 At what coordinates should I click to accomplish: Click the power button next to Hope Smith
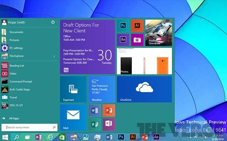(53, 22)
